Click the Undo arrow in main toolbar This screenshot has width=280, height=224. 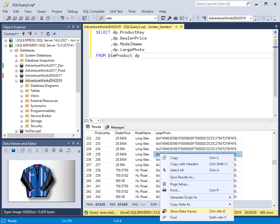tap(62, 18)
